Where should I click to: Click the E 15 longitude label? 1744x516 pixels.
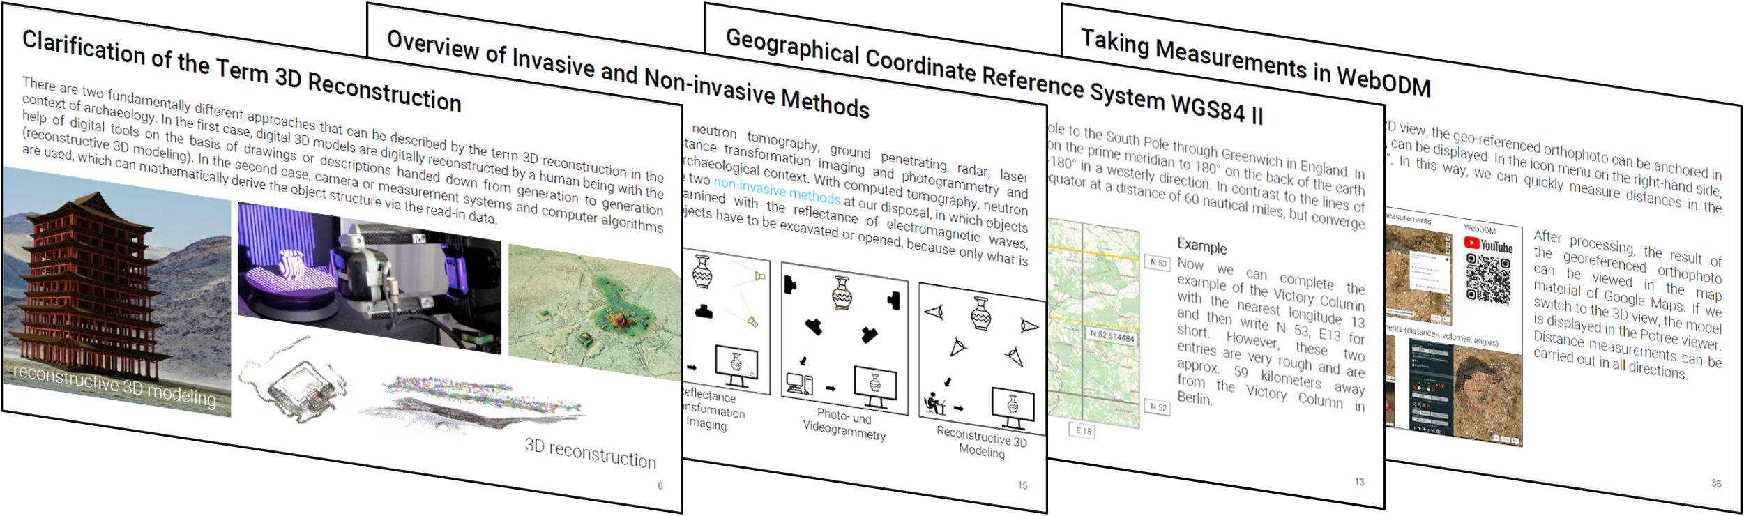(x=1083, y=431)
